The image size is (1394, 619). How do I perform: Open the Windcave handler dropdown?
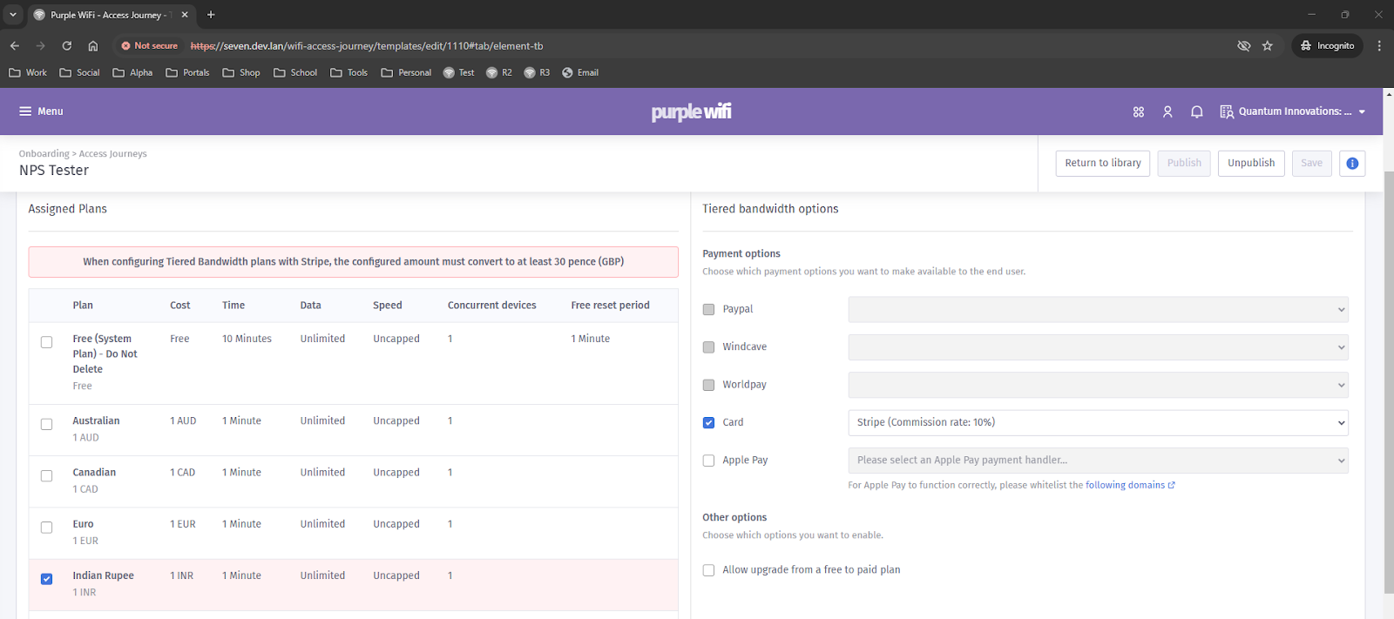pos(1098,347)
